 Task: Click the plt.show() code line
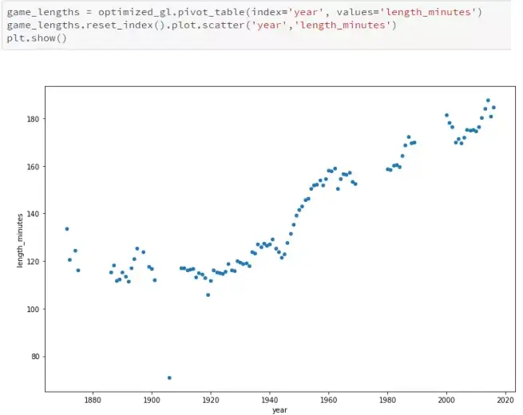coord(37,38)
